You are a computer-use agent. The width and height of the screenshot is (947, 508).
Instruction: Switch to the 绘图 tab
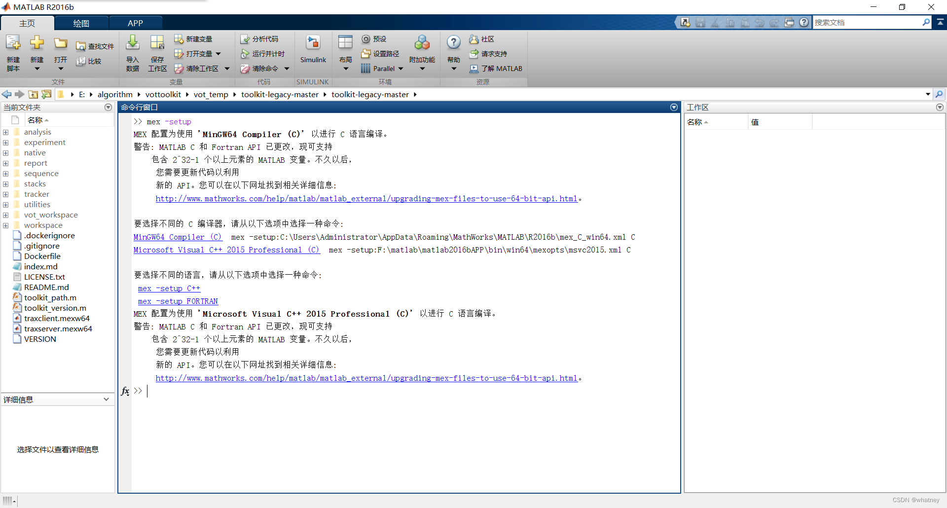(x=81, y=23)
